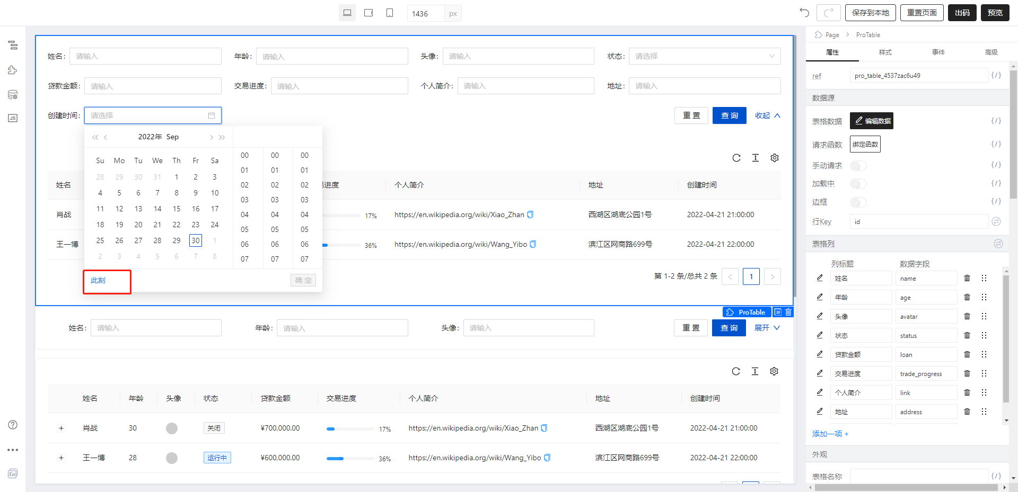Click the 预览 preview button

[995, 13]
